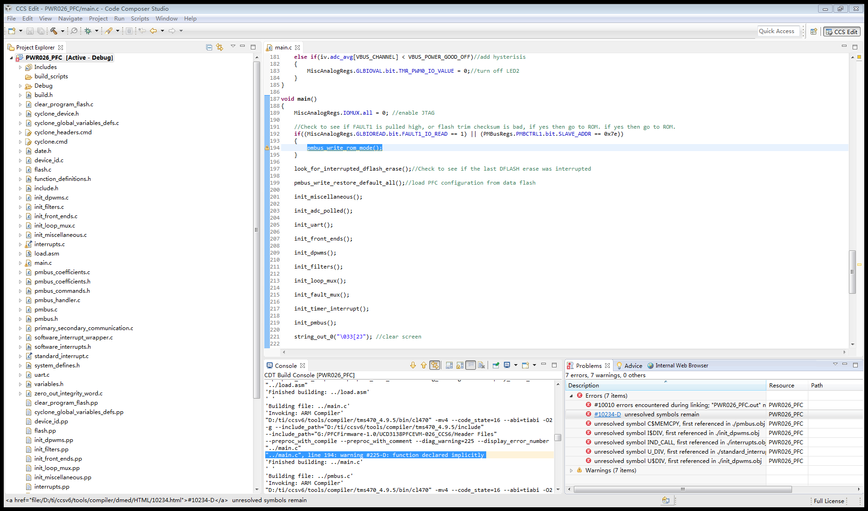The image size is (868, 511).
Task: Open the dropdown arrow beside Debug bug
Action: click(x=96, y=31)
